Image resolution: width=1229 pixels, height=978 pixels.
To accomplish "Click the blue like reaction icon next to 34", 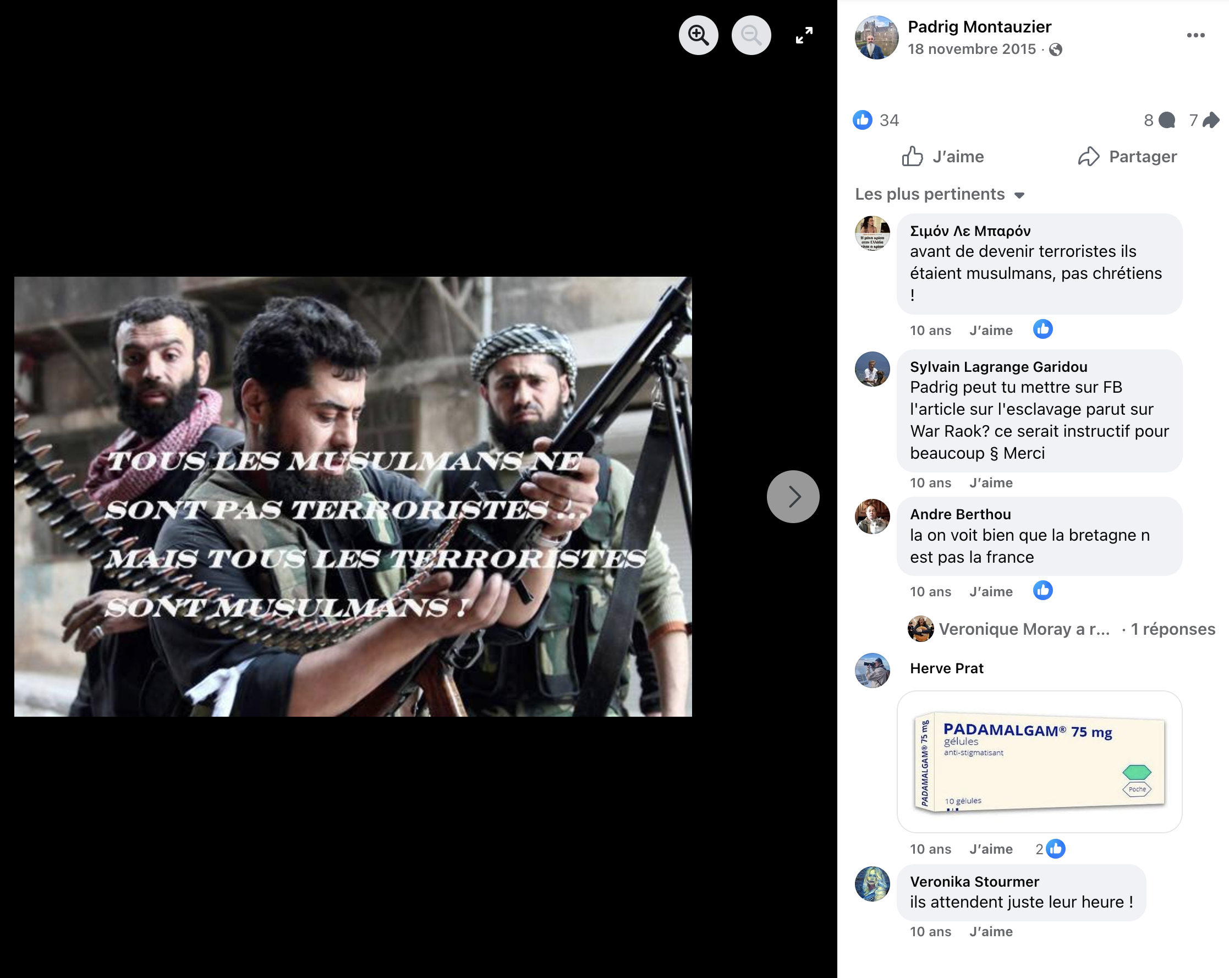I will click(863, 120).
